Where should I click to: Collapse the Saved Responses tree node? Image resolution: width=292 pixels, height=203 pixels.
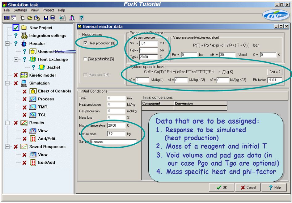click(7, 147)
